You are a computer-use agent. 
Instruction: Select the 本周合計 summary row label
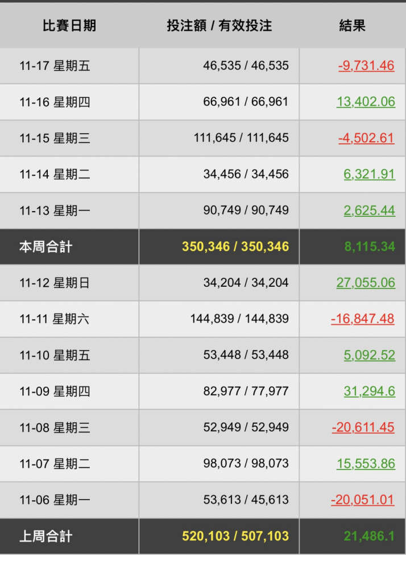point(45,247)
